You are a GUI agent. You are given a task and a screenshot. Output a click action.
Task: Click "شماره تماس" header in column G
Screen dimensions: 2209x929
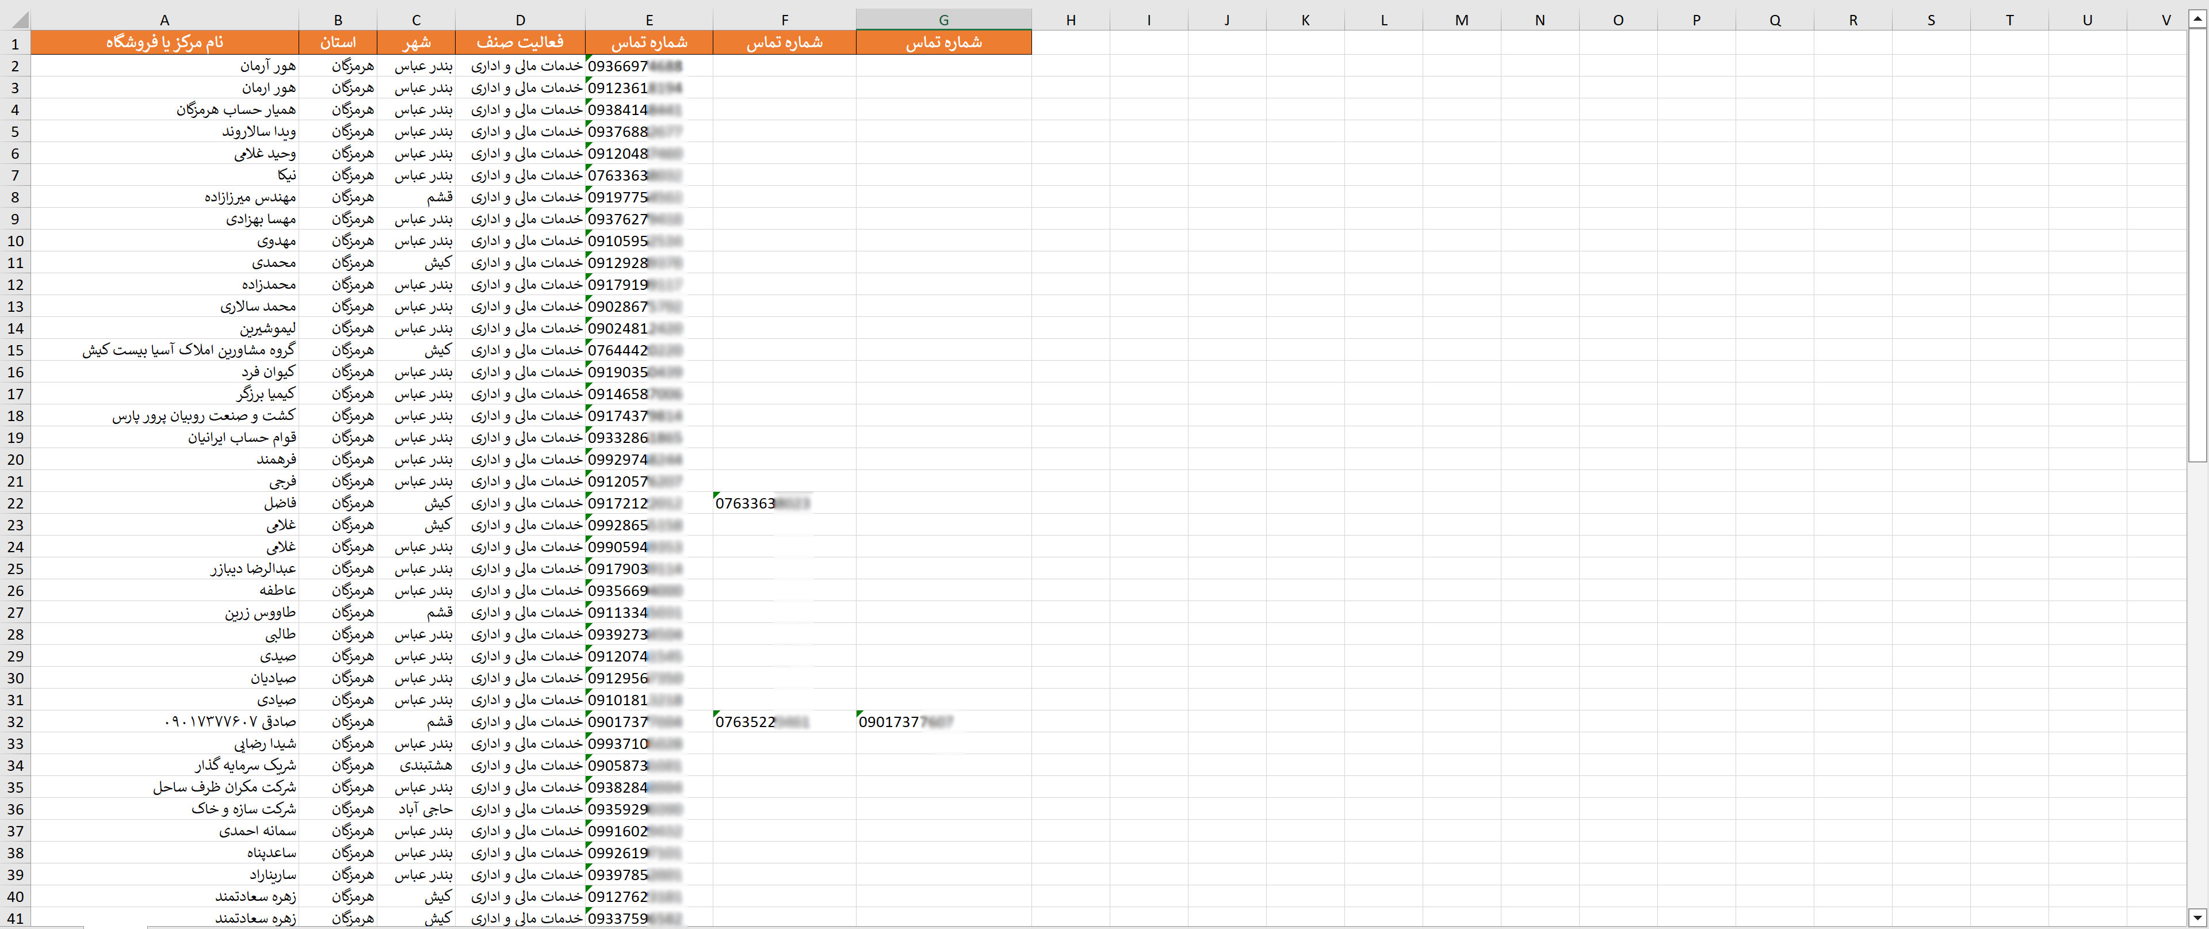(943, 43)
